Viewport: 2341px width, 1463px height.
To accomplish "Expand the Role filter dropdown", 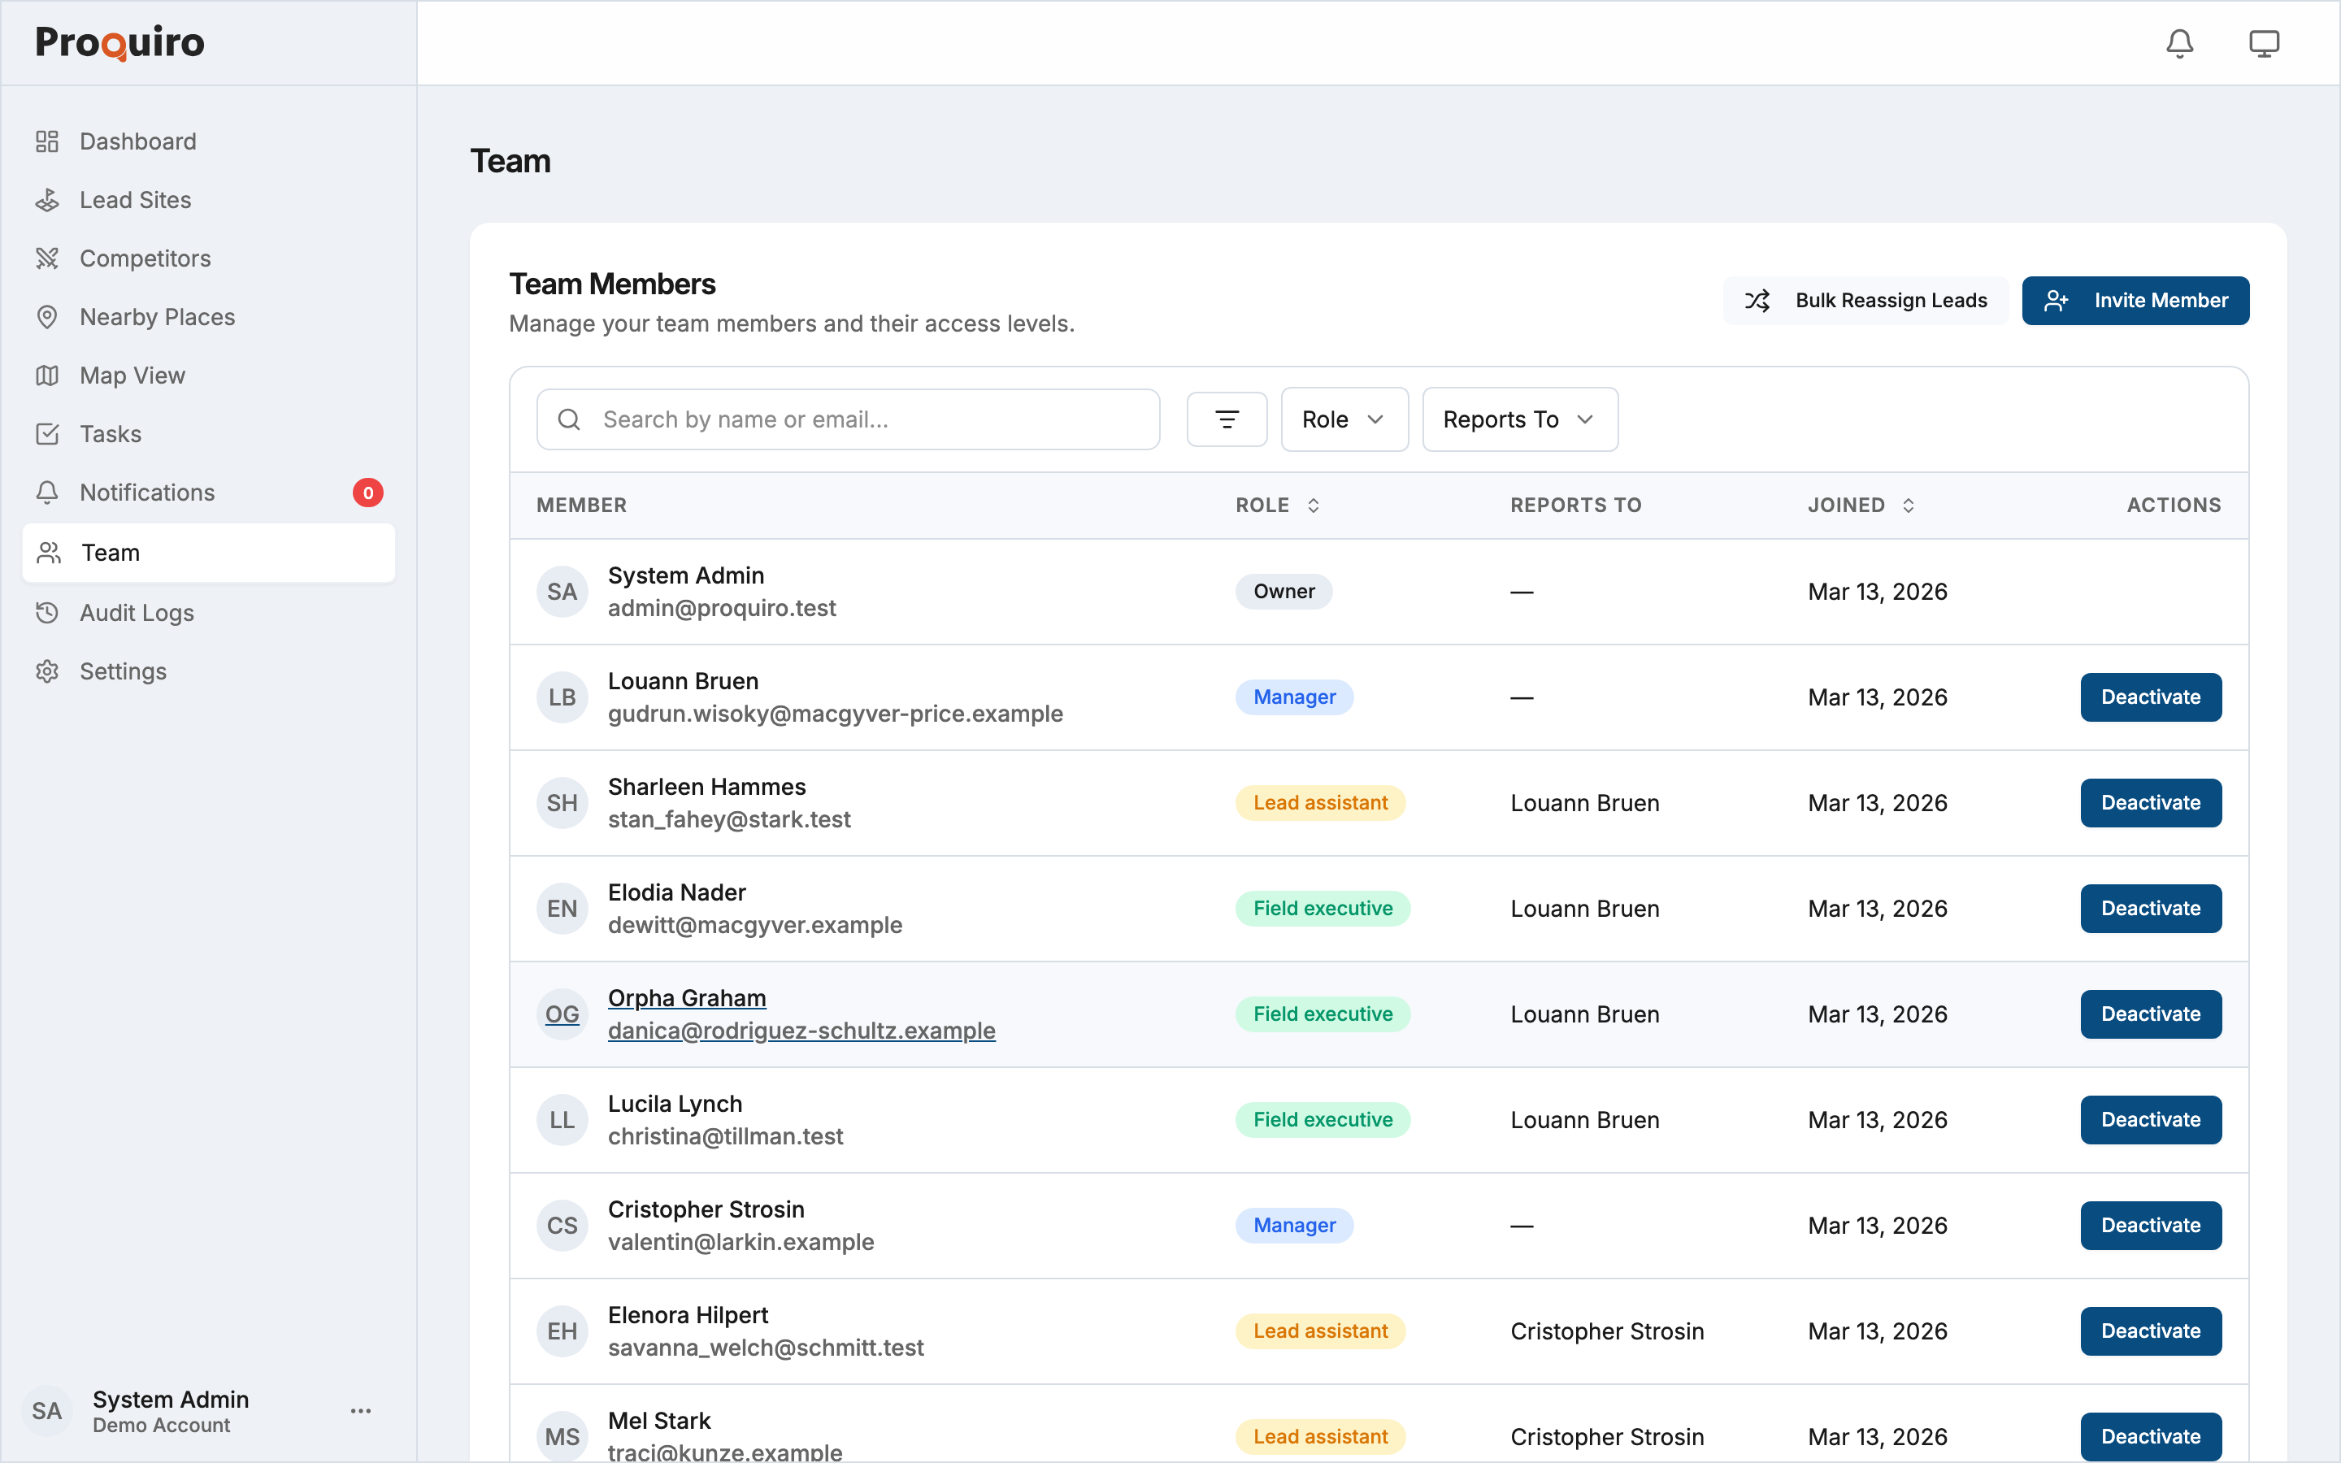I will 1344,419.
